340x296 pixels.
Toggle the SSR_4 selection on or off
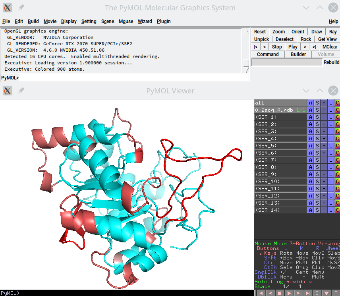(280, 139)
